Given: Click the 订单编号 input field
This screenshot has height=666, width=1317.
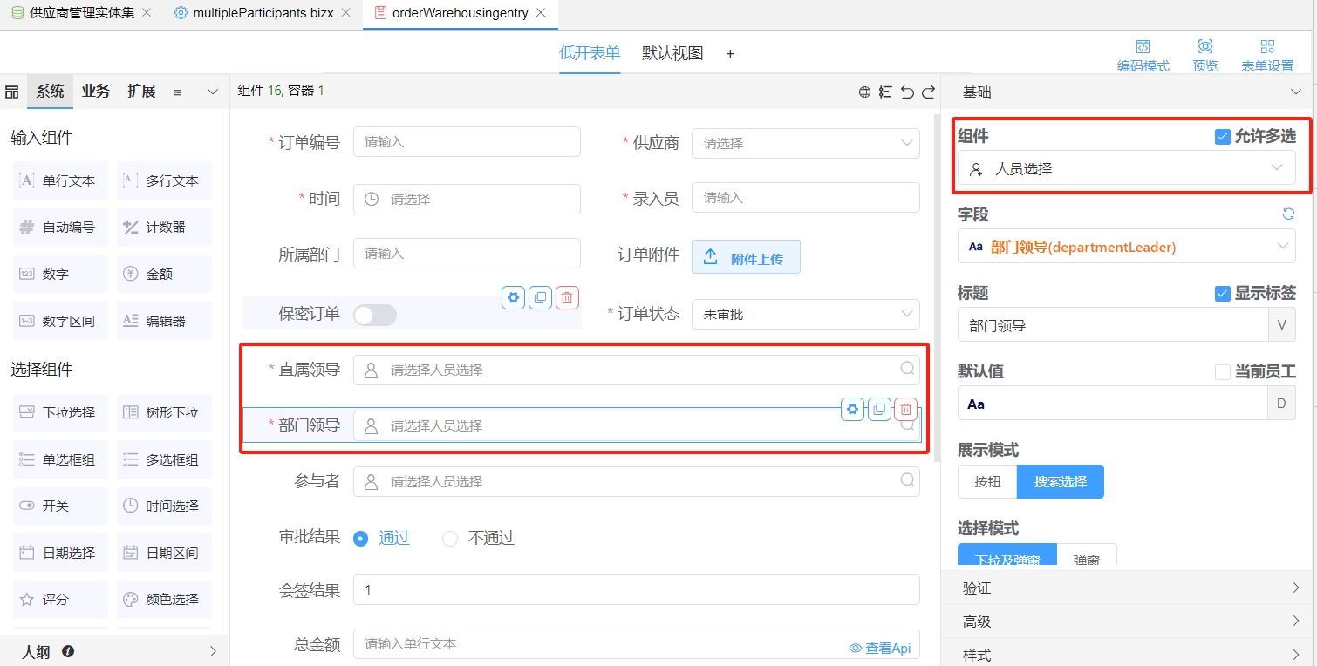Looking at the screenshot, I should tap(466, 142).
